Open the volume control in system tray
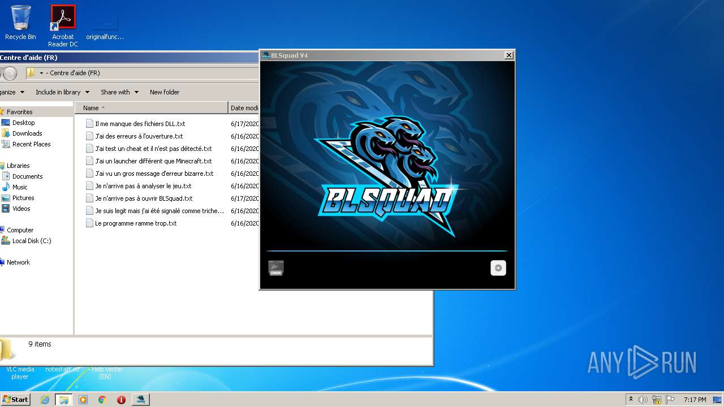 (x=643, y=400)
